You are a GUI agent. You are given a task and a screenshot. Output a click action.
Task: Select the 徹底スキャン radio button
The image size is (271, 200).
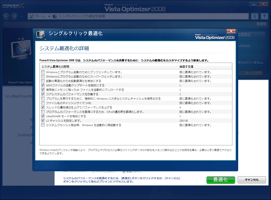124,172
